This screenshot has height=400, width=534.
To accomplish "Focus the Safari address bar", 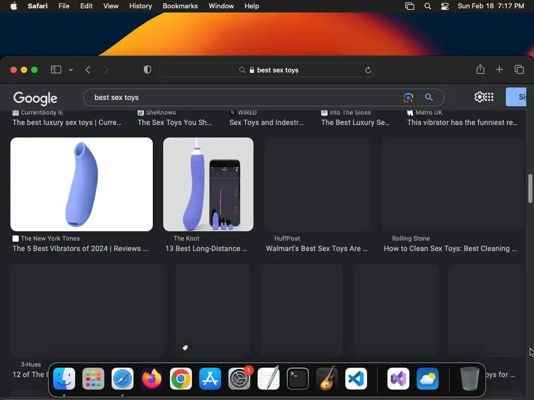I will [x=267, y=70].
